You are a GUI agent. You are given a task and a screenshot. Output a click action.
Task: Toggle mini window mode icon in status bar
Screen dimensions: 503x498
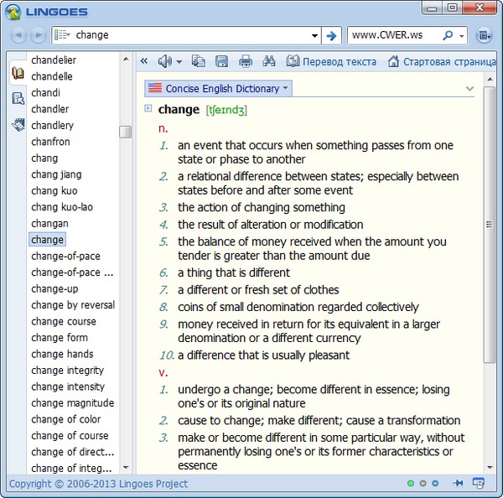479,484
